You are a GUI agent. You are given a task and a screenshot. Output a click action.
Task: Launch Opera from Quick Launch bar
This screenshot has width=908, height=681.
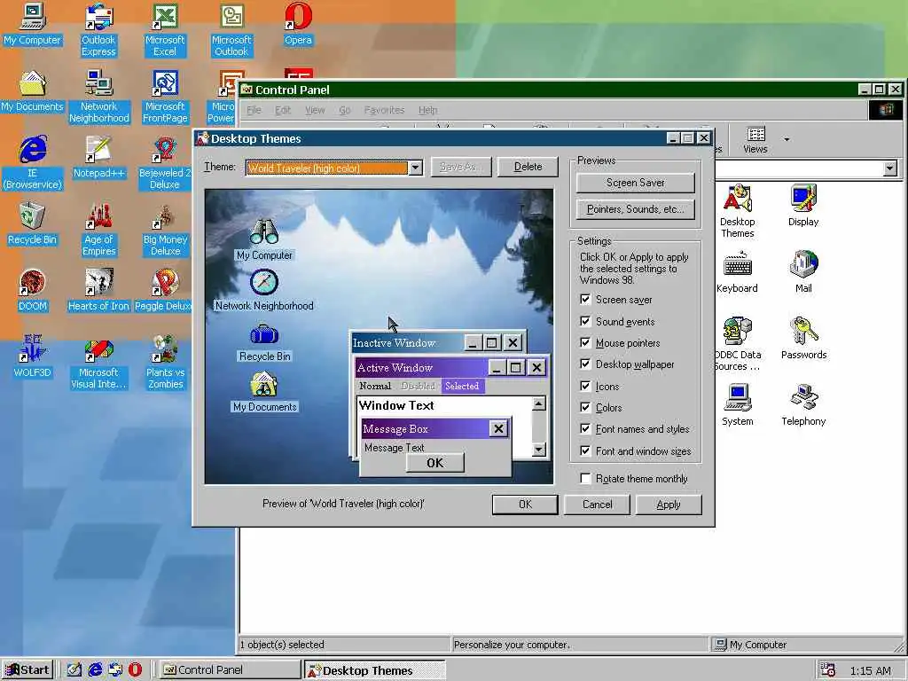point(135,670)
